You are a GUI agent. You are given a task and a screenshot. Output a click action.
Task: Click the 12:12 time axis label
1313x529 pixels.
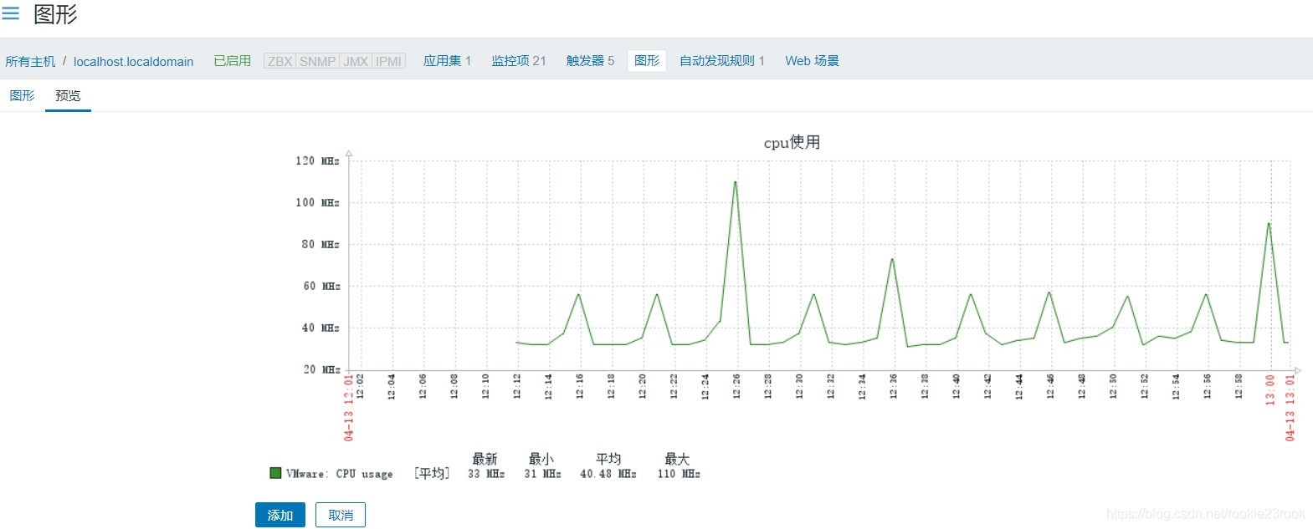pyautogui.click(x=517, y=386)
